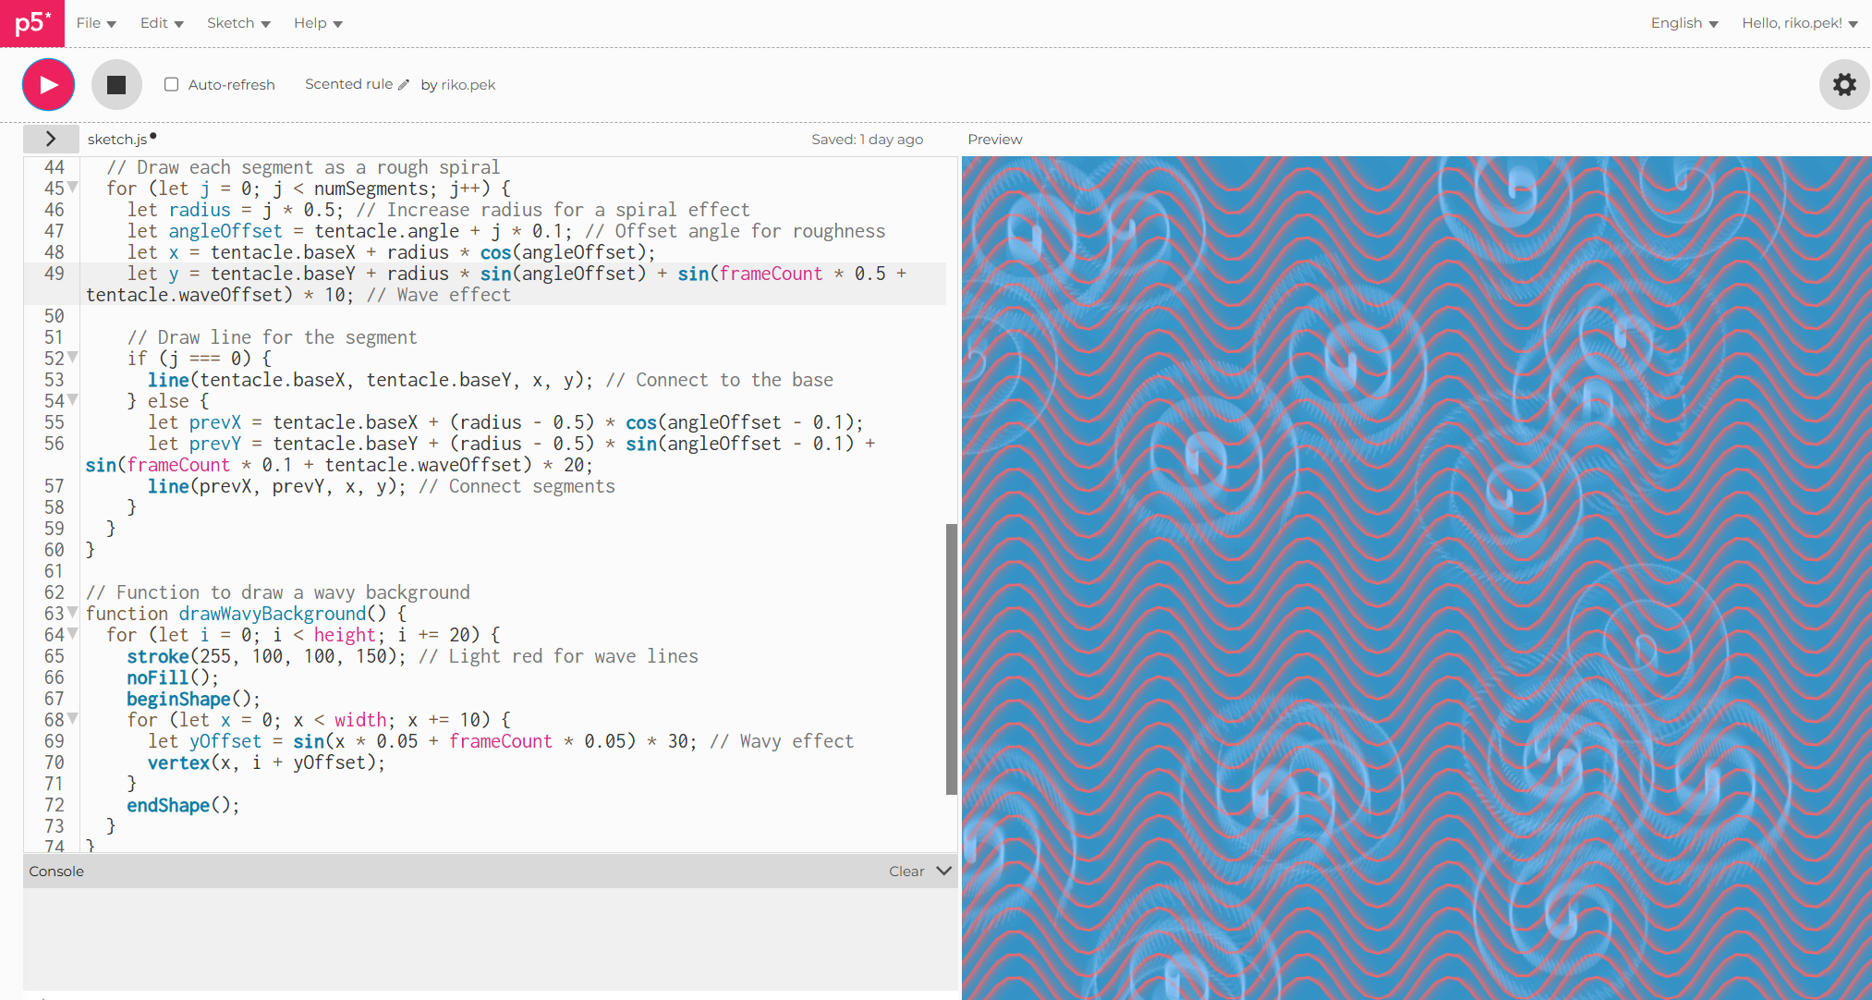
Task: Fold the if block at line 52
Action: click(73, 358)
